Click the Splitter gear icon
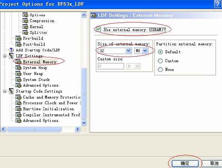 (x=25, y=32)
